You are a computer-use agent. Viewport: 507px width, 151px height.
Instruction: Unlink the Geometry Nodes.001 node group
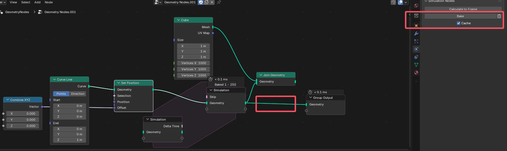[212, 2]
